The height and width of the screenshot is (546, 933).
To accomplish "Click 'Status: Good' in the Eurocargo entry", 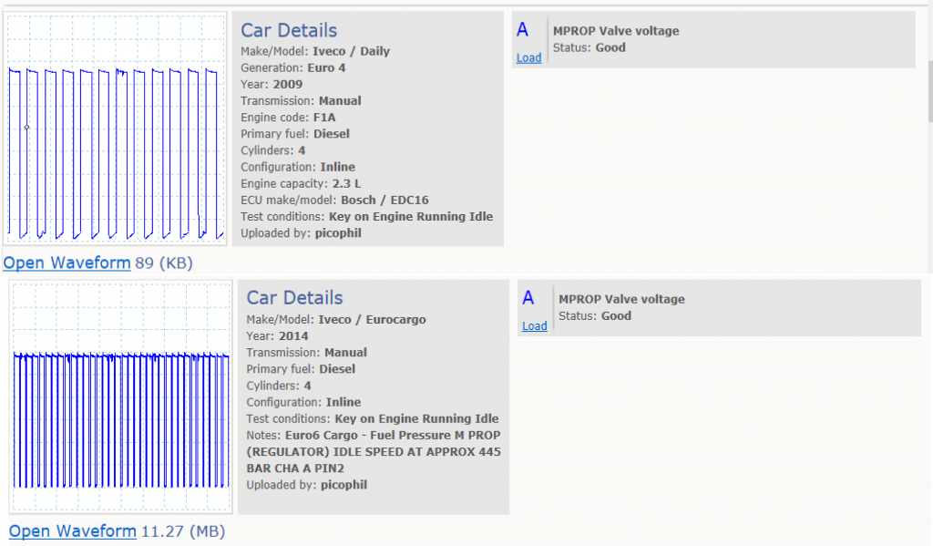I will (595, 315).
